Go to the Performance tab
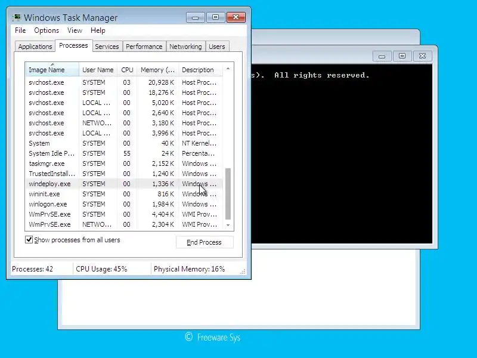Viewport: 477px width, 358px height. [x=144, y=47]
